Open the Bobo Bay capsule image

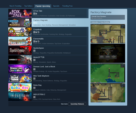coord(20,88)
